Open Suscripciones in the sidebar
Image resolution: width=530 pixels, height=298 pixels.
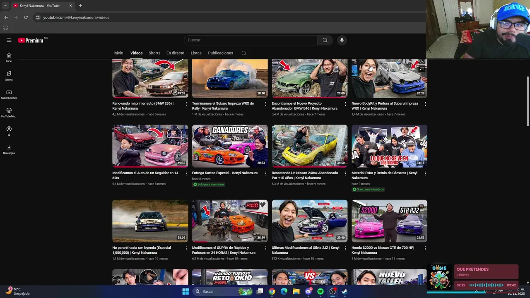[9, 94]
